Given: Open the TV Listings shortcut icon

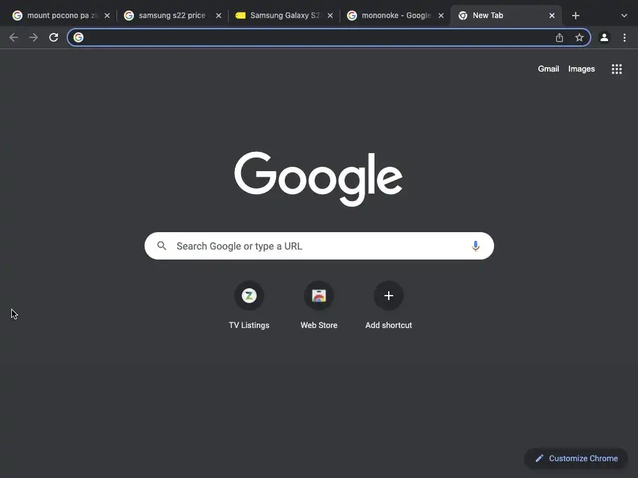Looking at the screenshot, I should pos(249,296).
